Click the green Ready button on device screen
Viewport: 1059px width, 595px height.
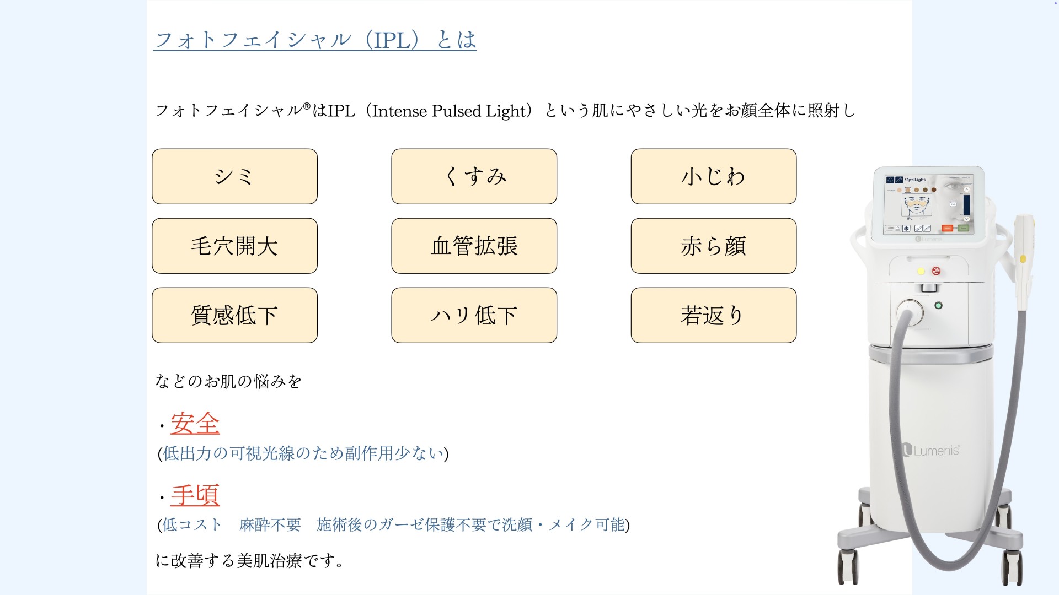[963, 228]
